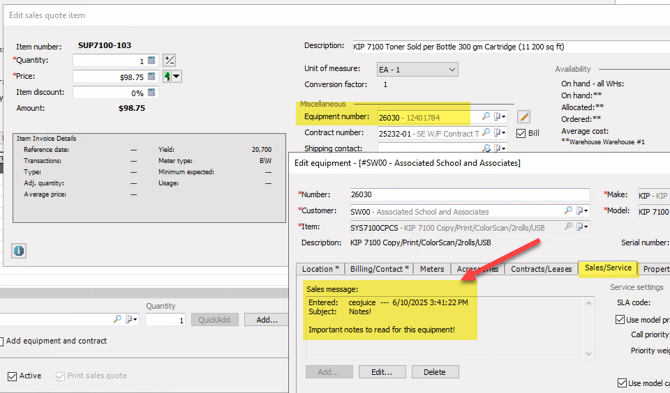Open quick add item action dropdown
This screenshot has height=393, width=670.
point(131,319)
